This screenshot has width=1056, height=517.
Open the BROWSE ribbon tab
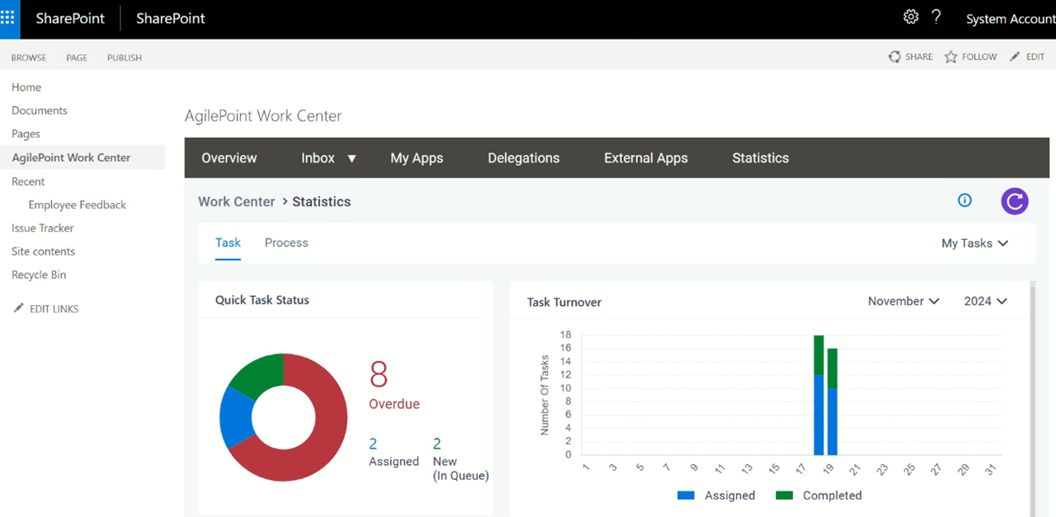coord(29,58)
